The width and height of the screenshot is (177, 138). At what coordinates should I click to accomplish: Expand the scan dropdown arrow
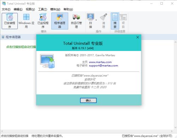pyautogui.click(x=96, y=20)
